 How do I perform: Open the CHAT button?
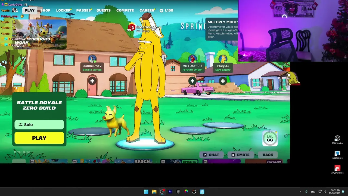pyautogui.click(x=211, y=155)
